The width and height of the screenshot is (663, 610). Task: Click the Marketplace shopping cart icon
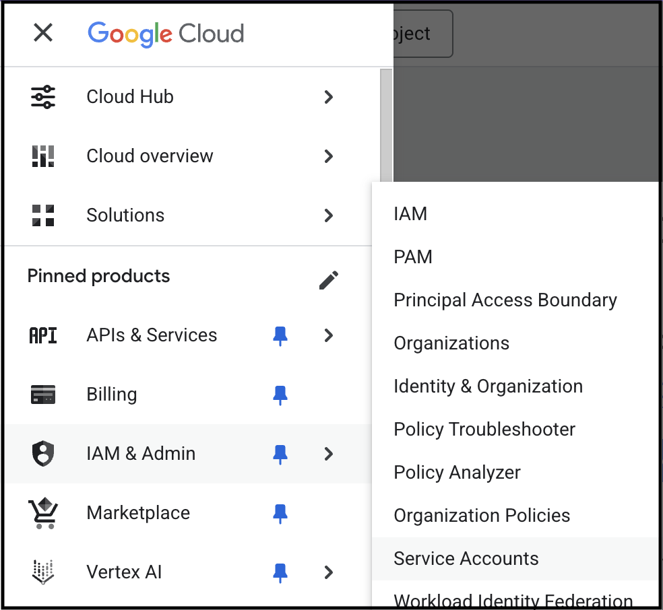tap(43, 513)
